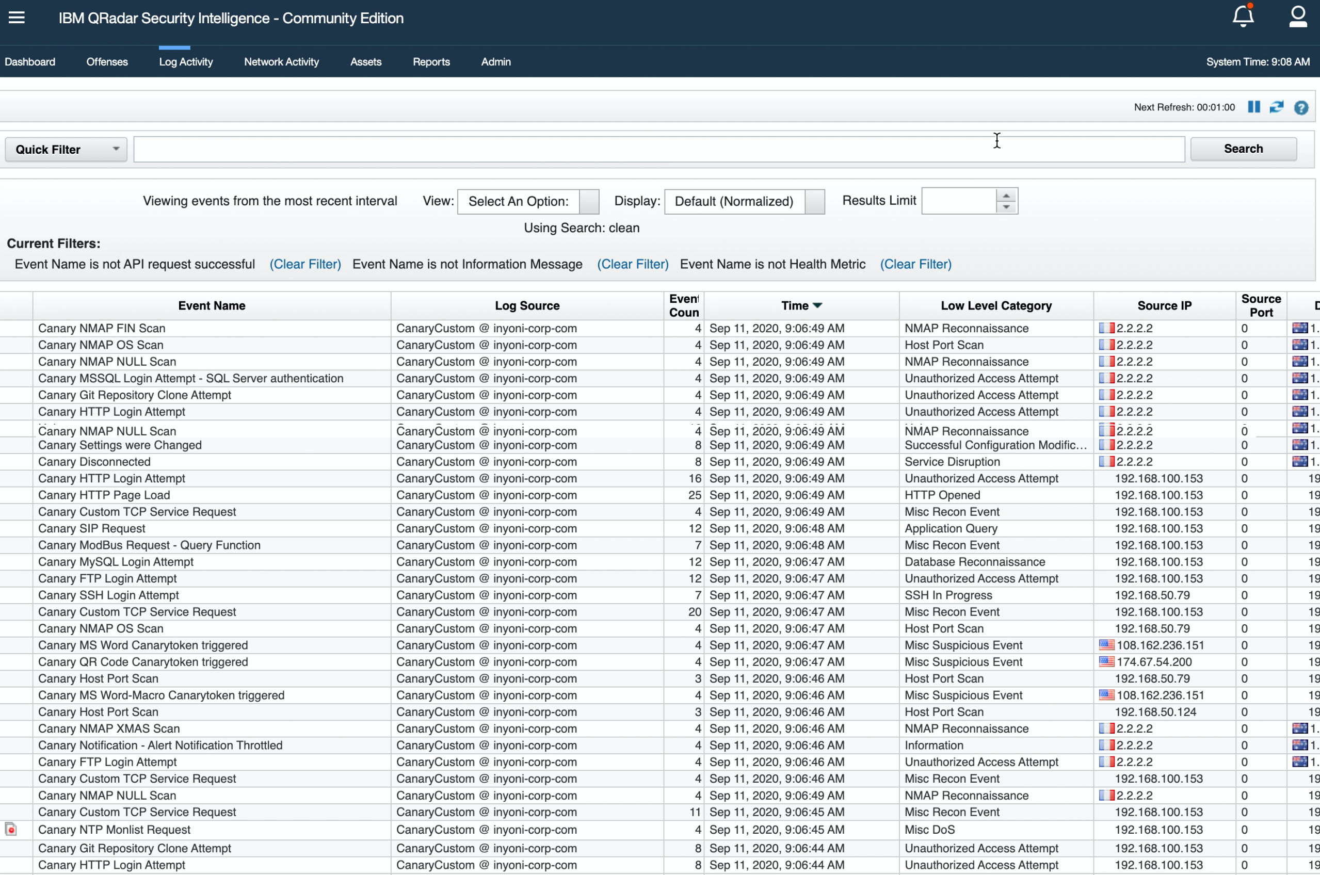Sort by the Log Source column header

(x=527, y=306)
